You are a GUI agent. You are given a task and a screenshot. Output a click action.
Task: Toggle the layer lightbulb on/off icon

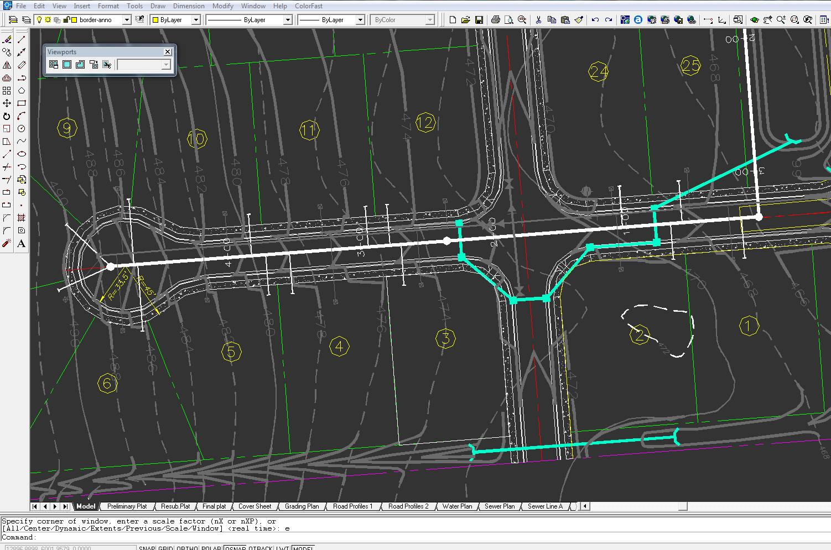(x=39, y=20)
